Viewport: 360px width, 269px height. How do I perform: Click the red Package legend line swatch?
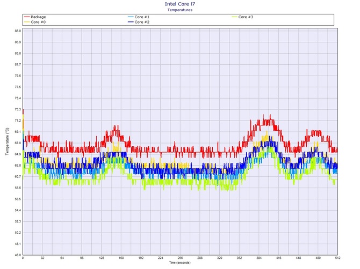(x=27, y=17)
